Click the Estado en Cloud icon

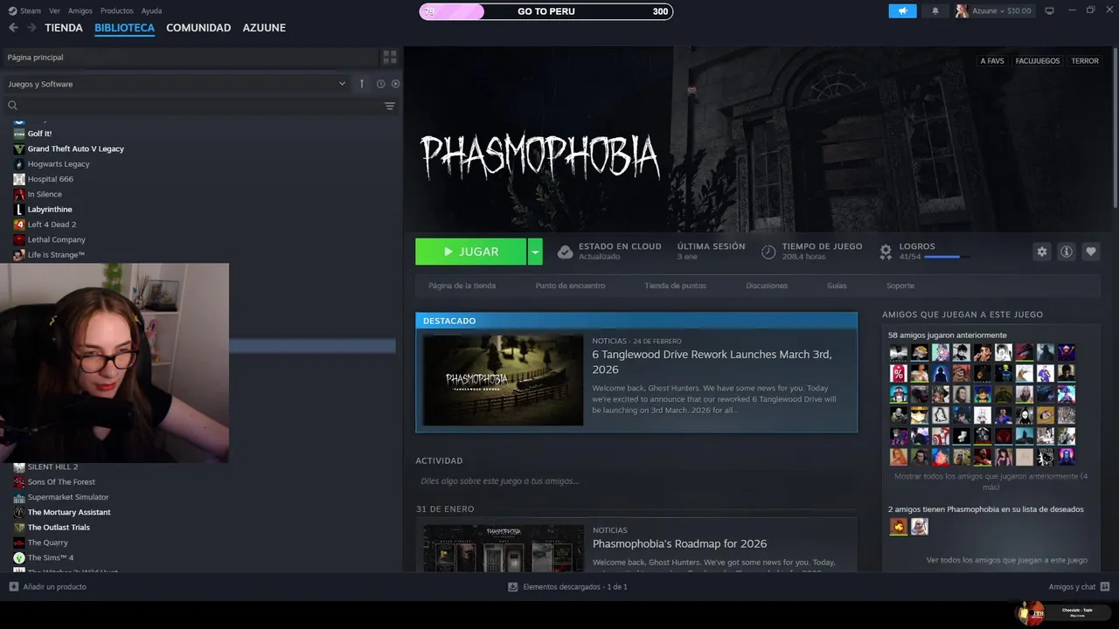(565, 252)
